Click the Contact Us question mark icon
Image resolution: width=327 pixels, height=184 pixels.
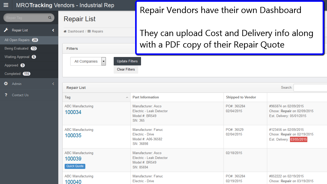coord(6,95)
